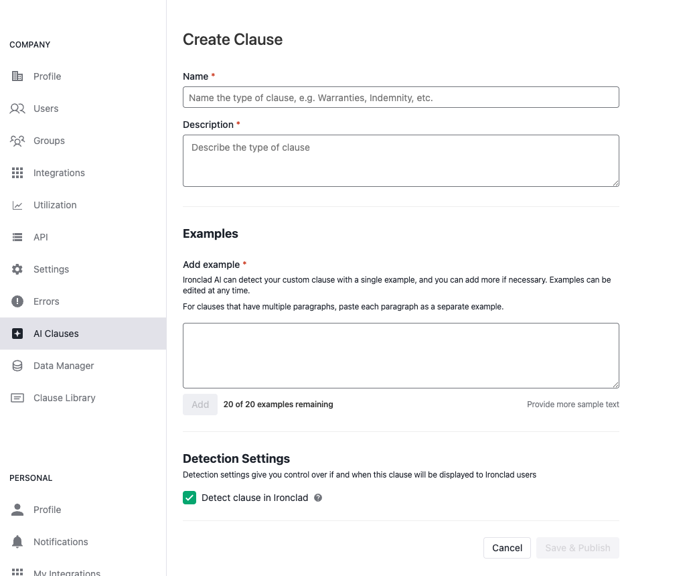
Task: Click '20 of 20 examples remaining' text
Action: [278, 405]
